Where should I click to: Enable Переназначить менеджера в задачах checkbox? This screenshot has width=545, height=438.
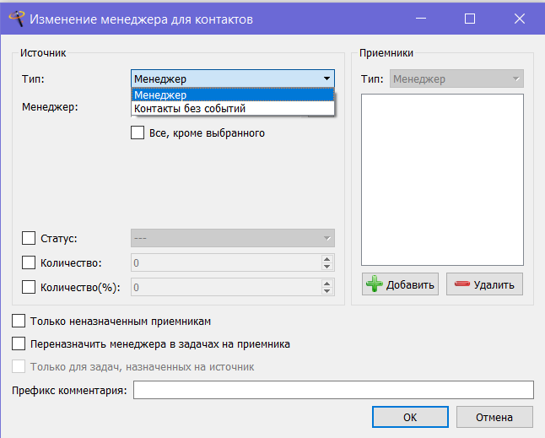coord(19,343)
